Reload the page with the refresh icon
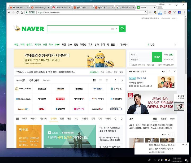Screen dimensions: 191x163 coord(18,12)
